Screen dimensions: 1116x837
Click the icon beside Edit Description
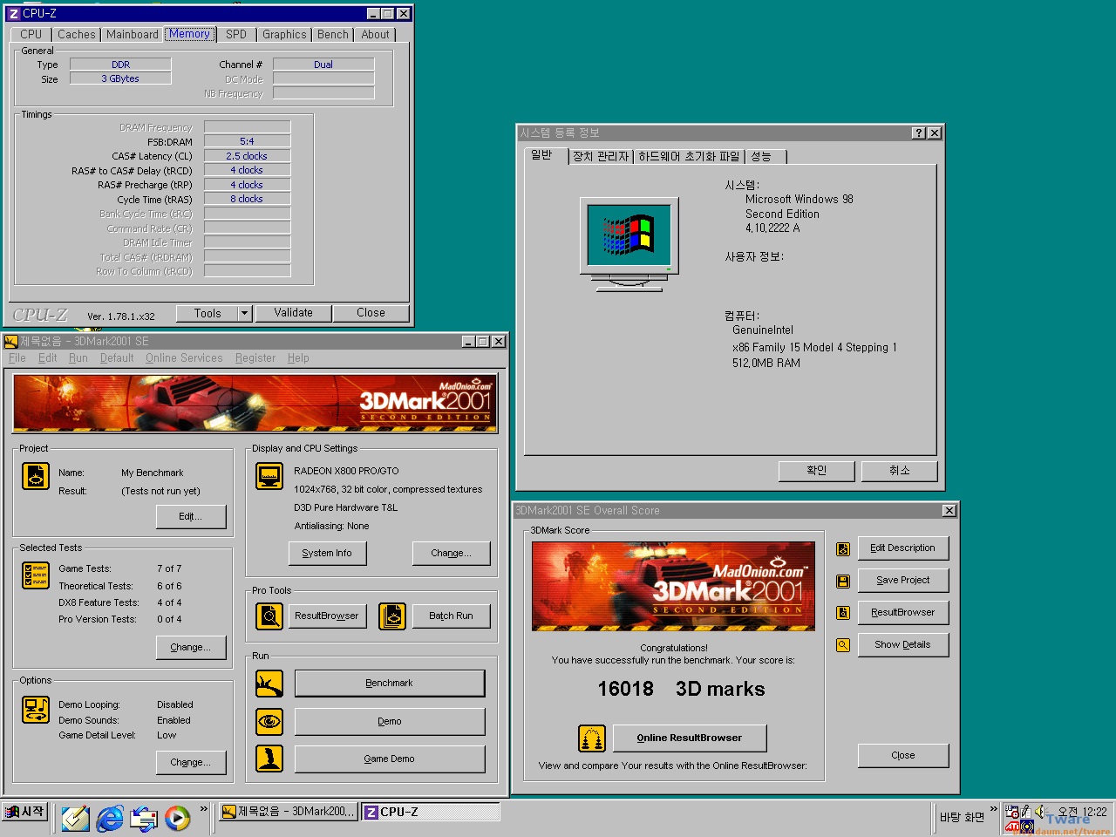pyautogui.click(x=843, y=549)
